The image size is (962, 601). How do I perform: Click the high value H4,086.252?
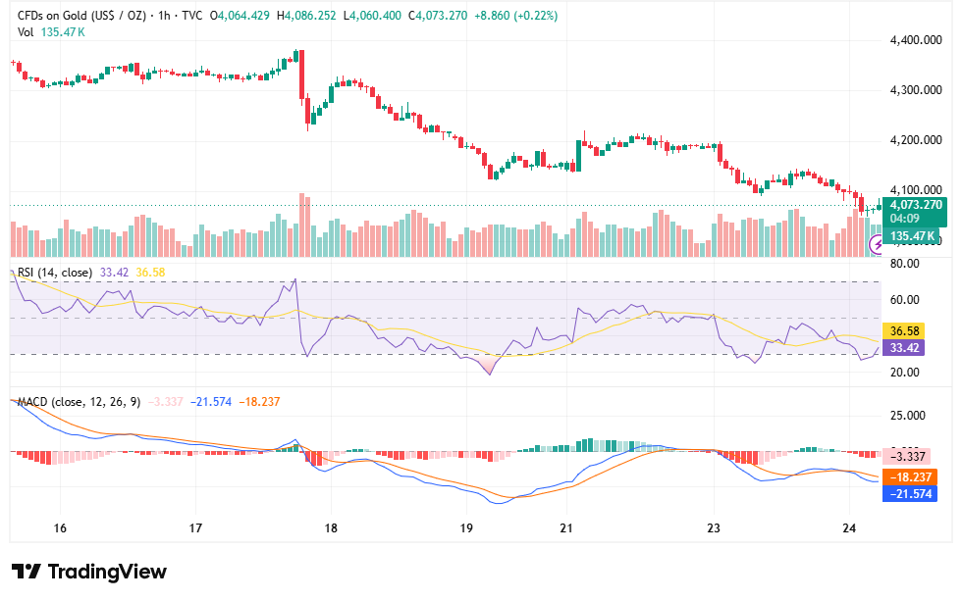(306, 16)
